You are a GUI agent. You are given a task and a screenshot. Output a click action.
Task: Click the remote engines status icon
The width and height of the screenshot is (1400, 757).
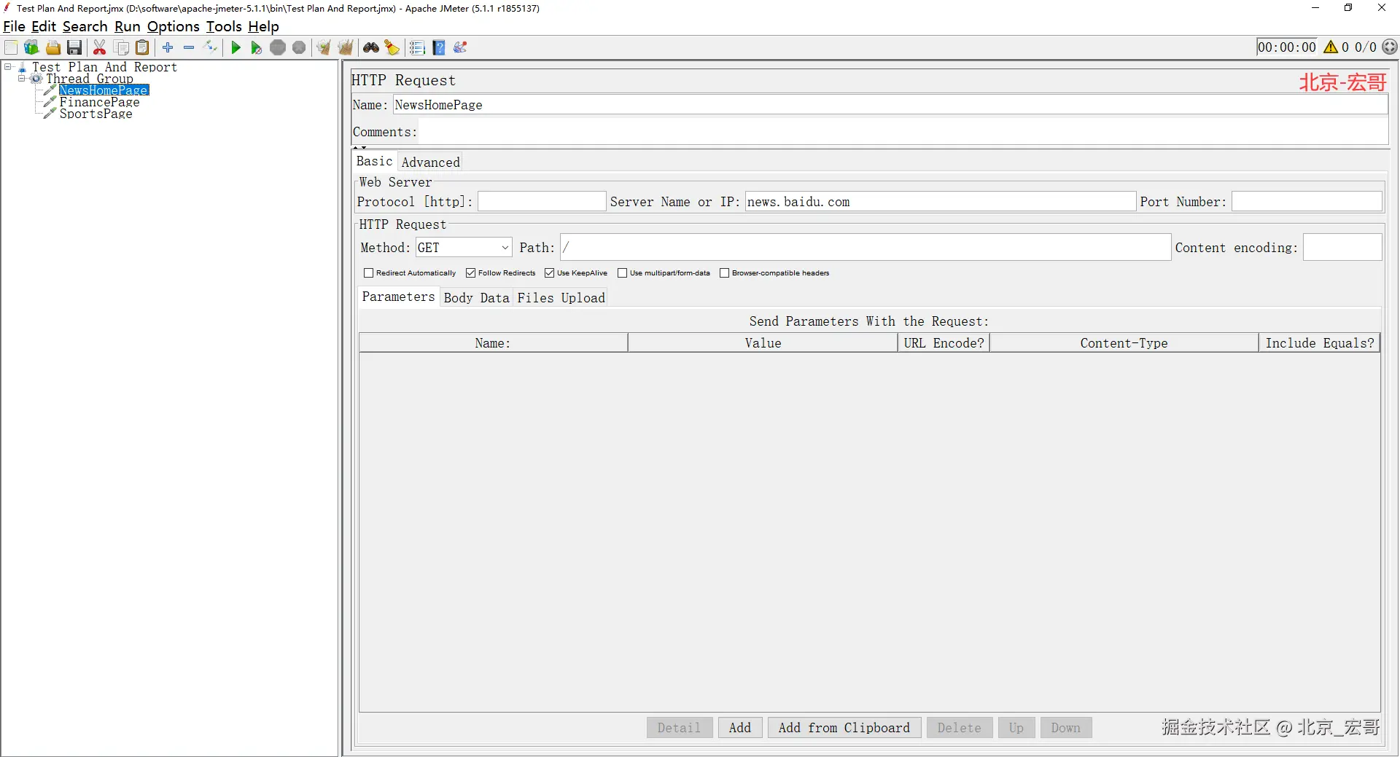pyautogui.click(x=1391, y=47)
